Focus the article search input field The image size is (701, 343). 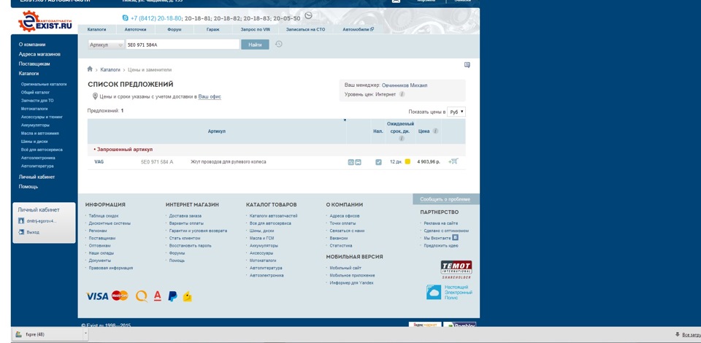183,45
